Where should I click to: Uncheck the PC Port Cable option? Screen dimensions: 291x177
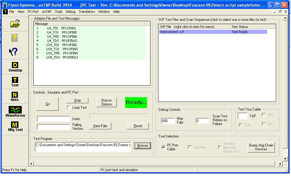pyautogui.click(x=164, y=147)
